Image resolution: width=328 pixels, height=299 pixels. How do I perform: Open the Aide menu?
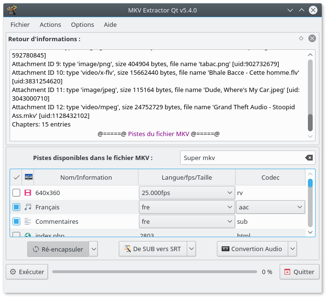[x=110, y=25]
